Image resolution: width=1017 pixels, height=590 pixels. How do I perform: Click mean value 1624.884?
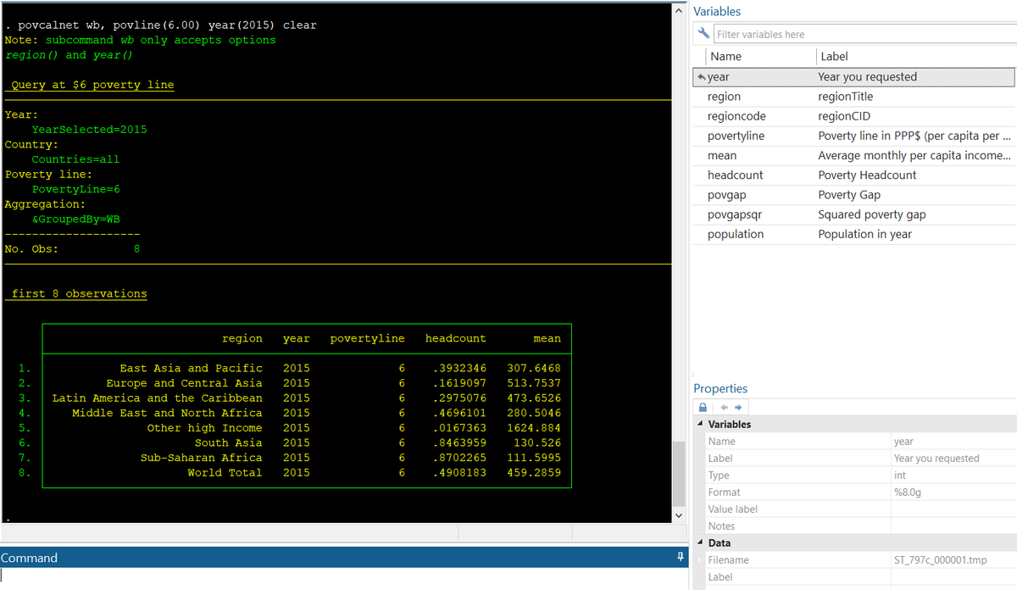534,428
